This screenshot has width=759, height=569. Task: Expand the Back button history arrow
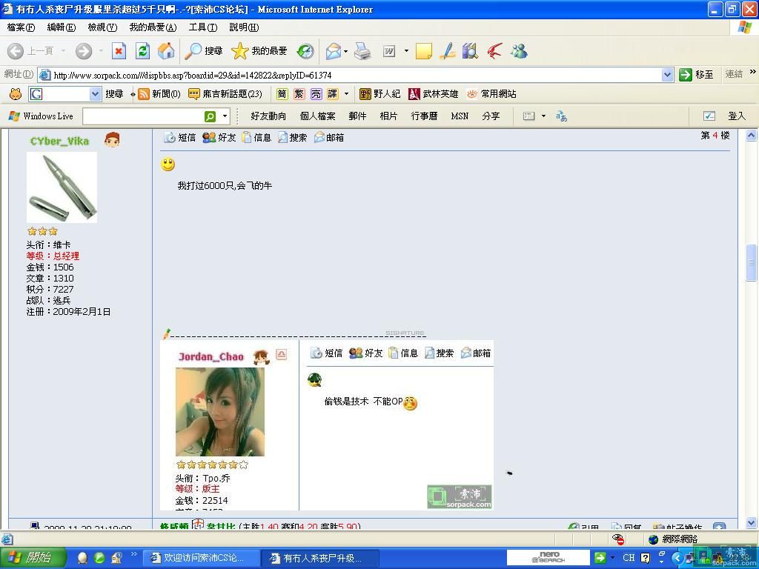64,51
